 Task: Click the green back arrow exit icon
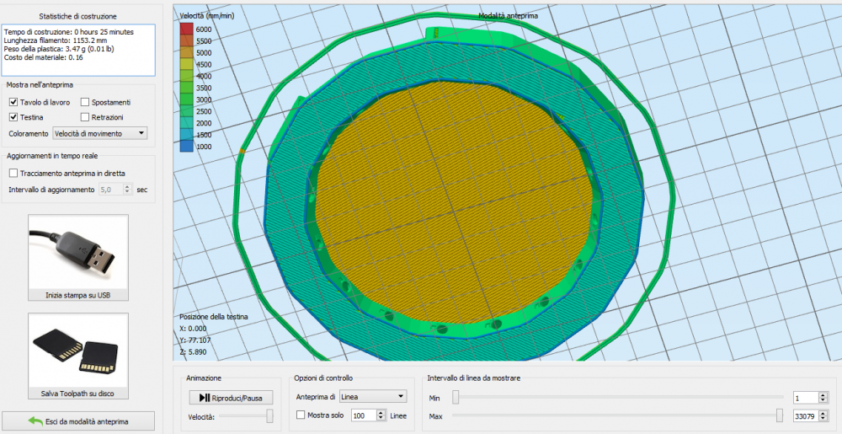[35, 421]
